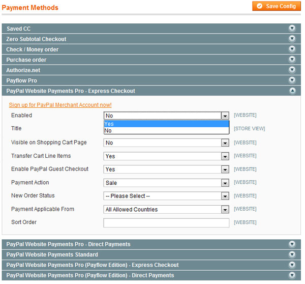Click the [STORE VIEW] scope text
Viewport: 305px width, 284px height.
[x=250, y=129]
